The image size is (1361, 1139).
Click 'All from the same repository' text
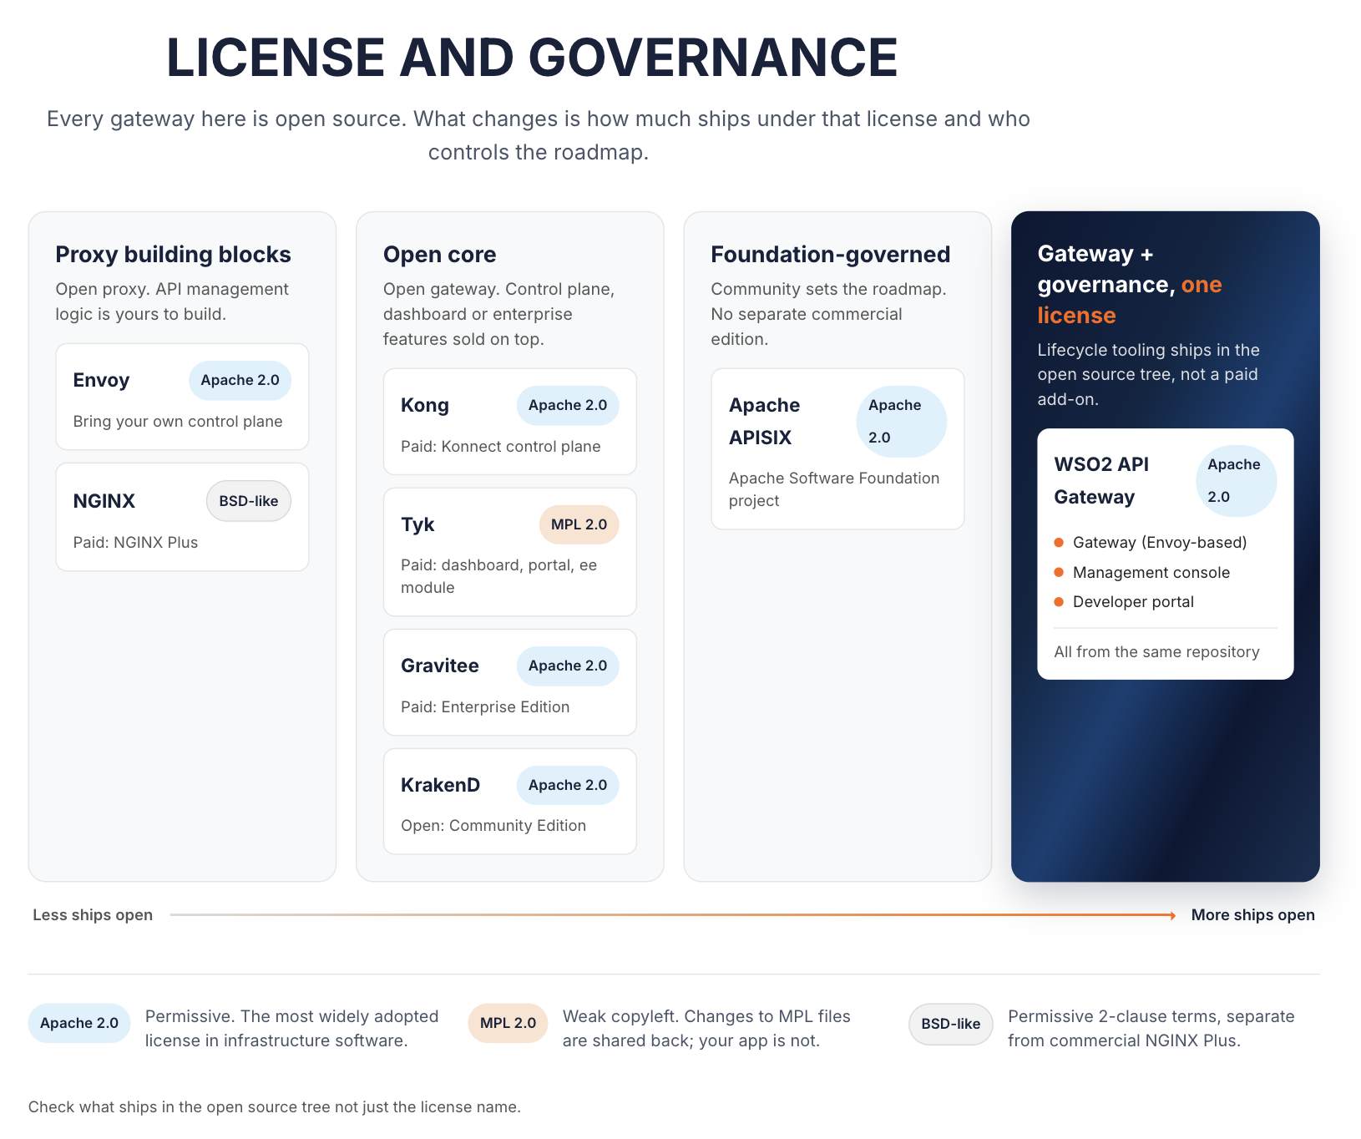tap(1156, 652)
